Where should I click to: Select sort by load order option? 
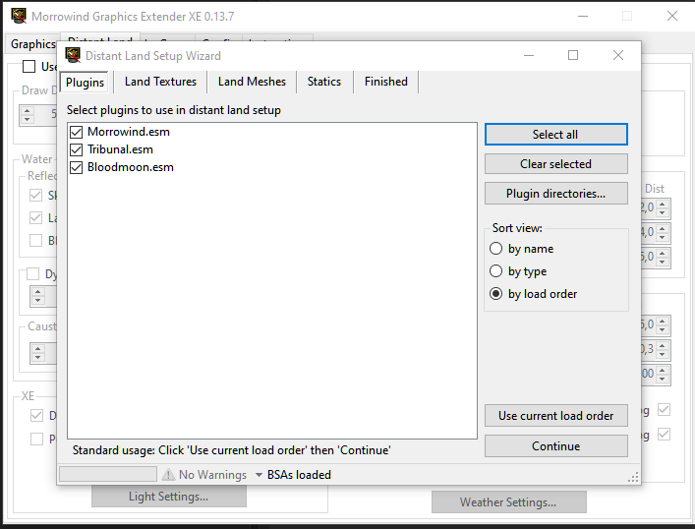coord(497,294)
